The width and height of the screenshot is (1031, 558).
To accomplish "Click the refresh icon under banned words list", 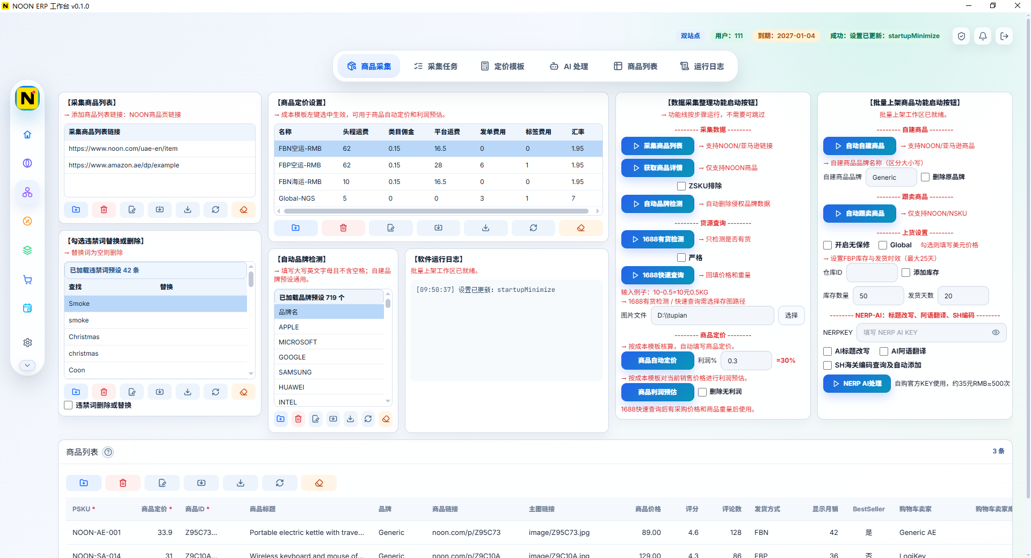I will coord(215,392).
